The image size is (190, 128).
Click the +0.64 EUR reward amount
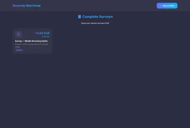[42, 33]
